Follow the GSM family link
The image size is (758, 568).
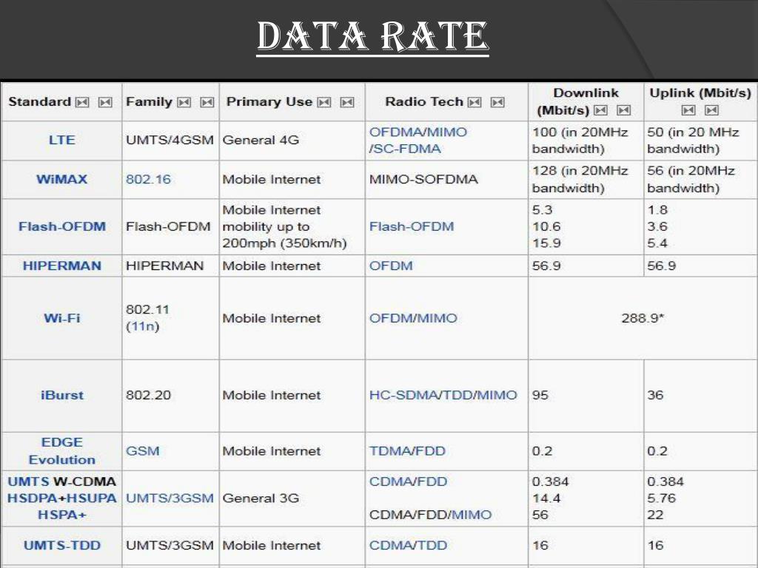click(143, 451)
